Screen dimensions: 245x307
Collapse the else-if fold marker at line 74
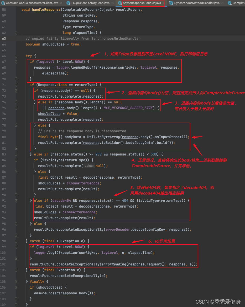point(16,102)
